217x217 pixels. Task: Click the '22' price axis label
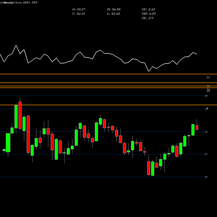coord(206,177)
